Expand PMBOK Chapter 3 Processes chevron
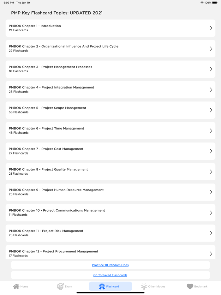The width and height of the screenshot is (221, 295). point(211,69)
